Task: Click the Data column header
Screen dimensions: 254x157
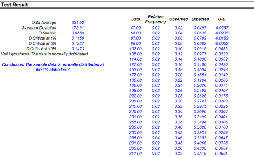Action: [x=136, y=19]
